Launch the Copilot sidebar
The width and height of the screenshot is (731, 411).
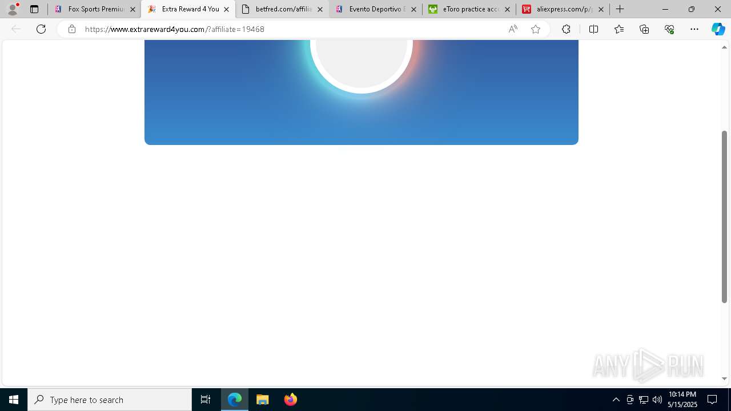click(x=718, y=29)
